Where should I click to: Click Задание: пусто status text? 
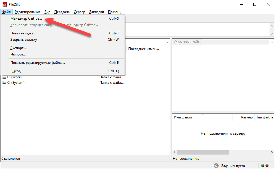(x=233, y=166)
